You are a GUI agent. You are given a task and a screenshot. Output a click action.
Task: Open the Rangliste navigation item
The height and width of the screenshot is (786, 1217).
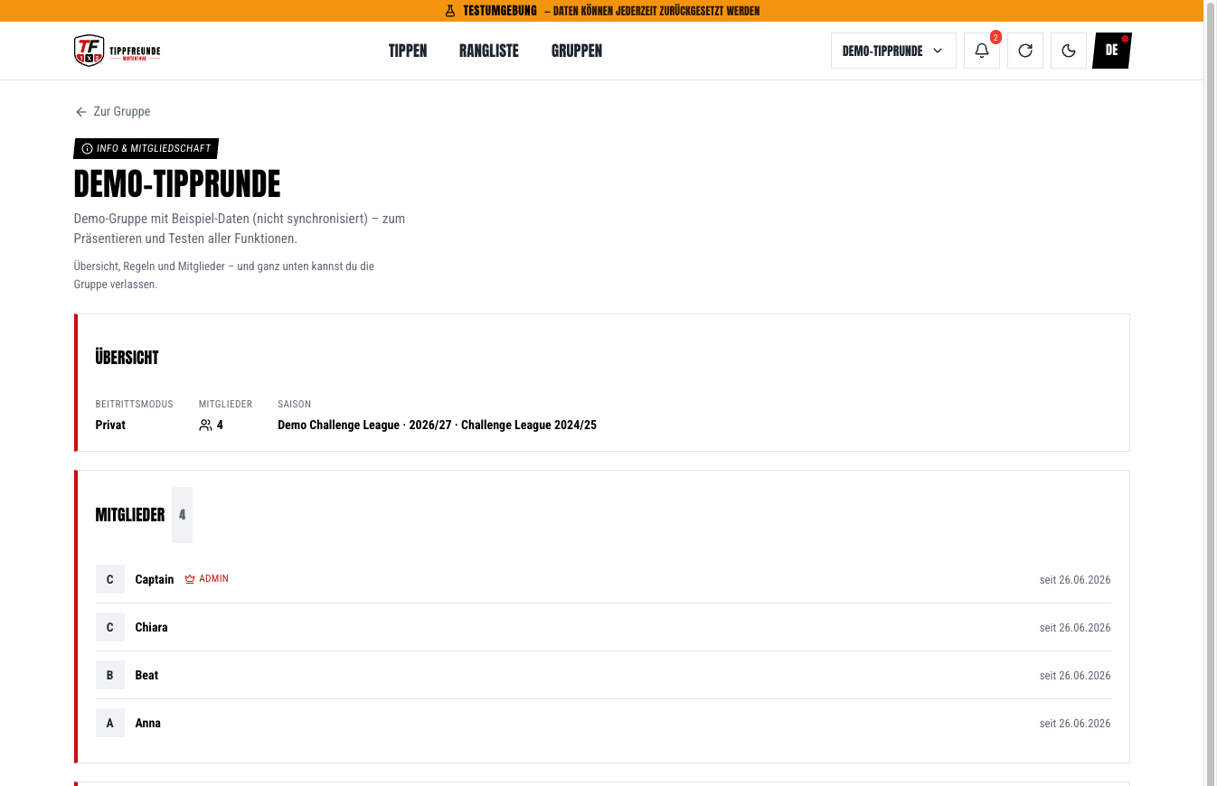(489, 51)
